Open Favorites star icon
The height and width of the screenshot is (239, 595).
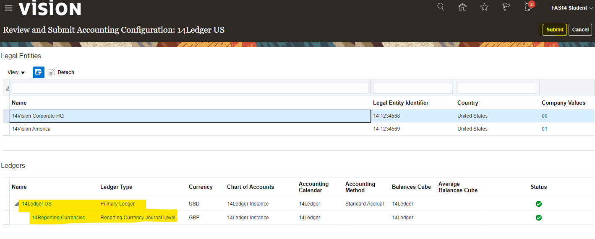484,7
